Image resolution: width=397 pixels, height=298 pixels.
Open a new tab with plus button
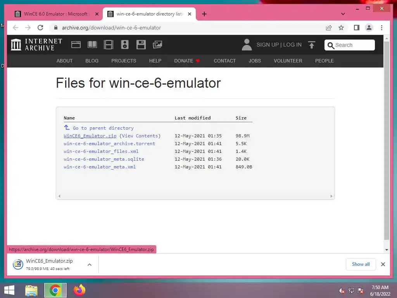click(x=204, y=14)
